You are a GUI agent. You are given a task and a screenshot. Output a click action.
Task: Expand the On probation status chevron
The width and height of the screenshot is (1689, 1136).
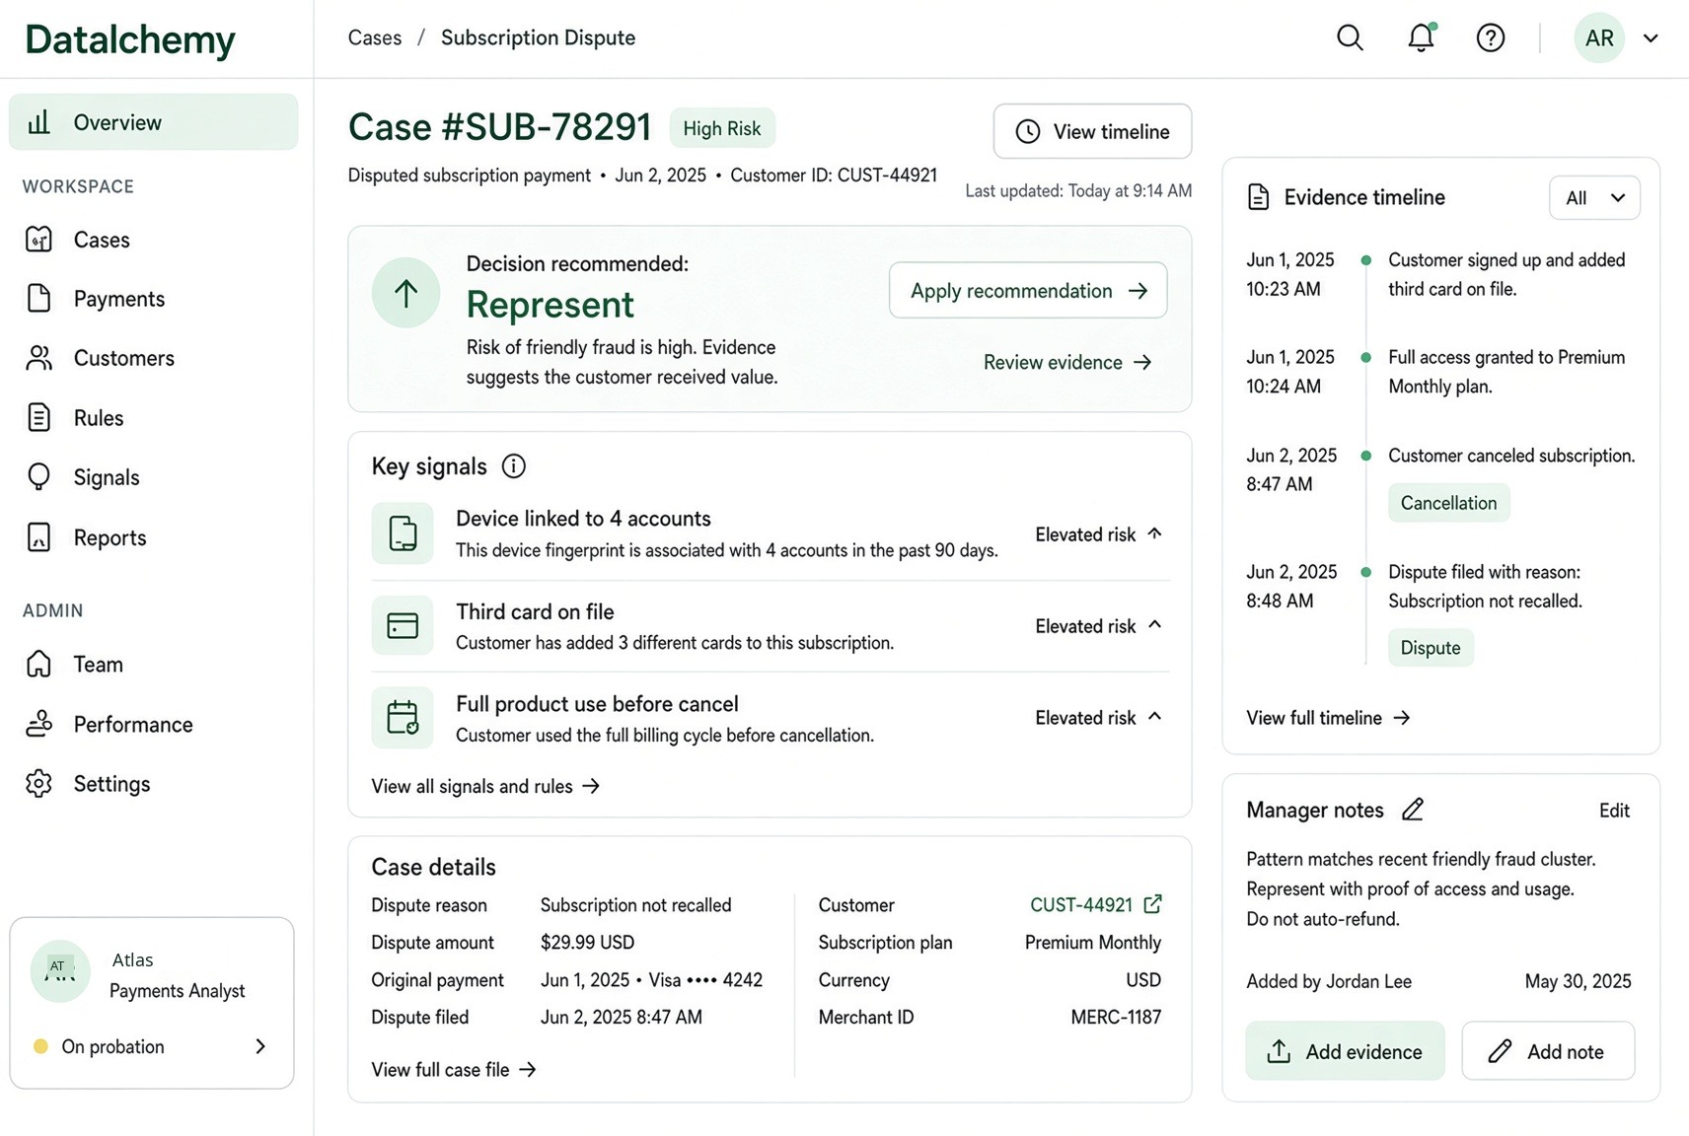260,1046
